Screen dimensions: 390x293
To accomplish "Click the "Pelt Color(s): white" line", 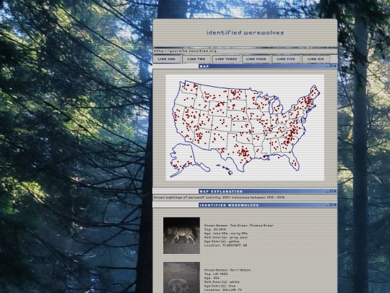I will 222,282.
